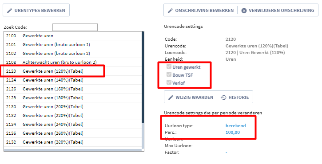Open the Historie view
The image size is (322, 164).
click(235, 97)
